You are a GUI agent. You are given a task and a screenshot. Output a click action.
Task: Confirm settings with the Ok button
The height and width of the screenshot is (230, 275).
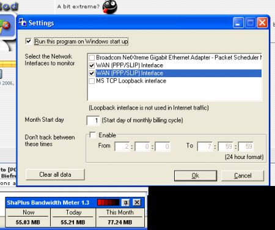pos(196,176)
